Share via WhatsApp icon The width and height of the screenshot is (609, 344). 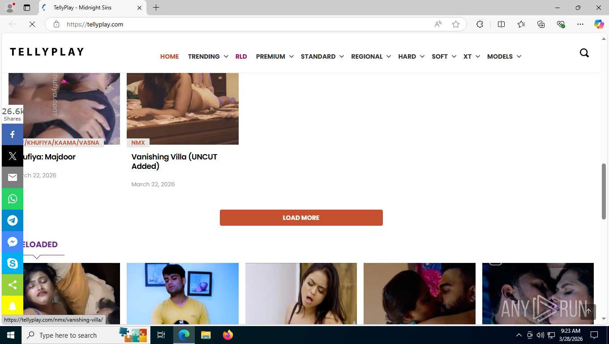[13, 199]
